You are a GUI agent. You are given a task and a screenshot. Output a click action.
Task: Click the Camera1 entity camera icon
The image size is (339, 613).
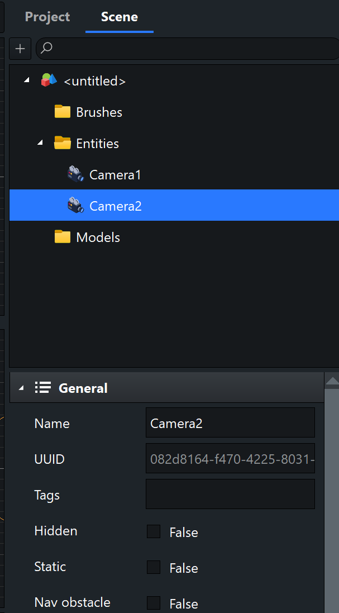(75, 174)
